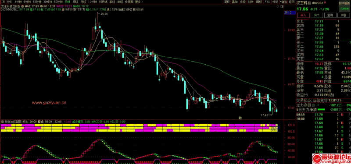Open the 多周期 multi-period view
351x164 pixels.
tap(129, 2)
